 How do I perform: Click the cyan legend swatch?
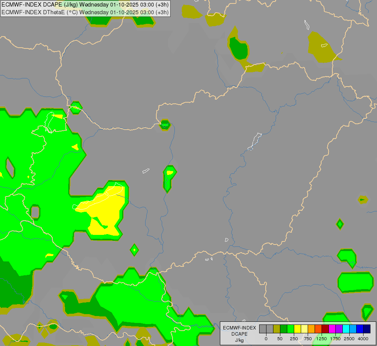346,329
